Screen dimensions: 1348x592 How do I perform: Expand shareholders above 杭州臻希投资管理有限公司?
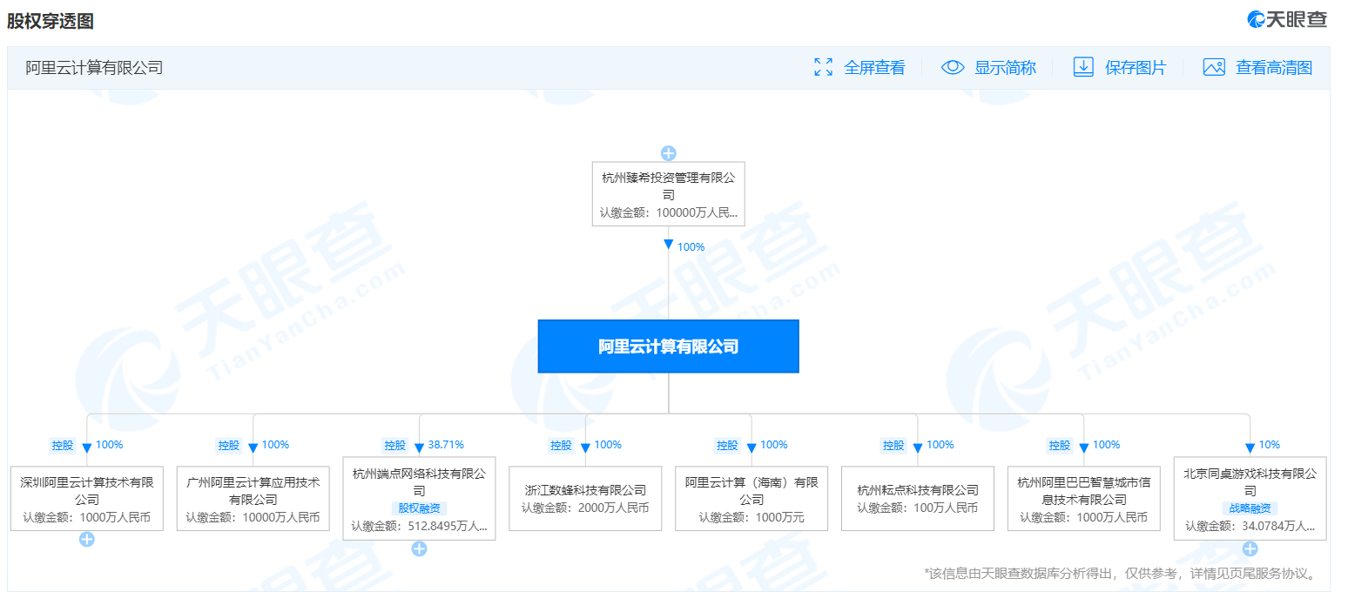pos(668,153)
